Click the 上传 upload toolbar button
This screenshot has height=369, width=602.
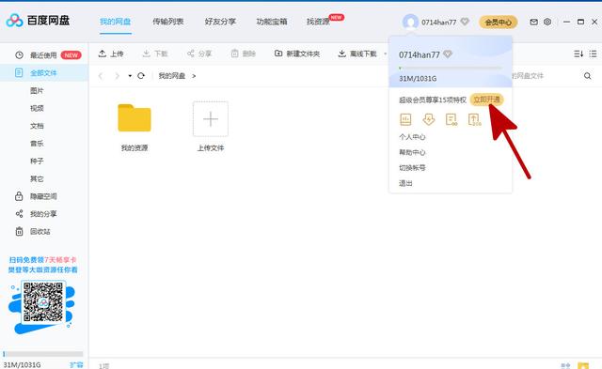[111, 54]
